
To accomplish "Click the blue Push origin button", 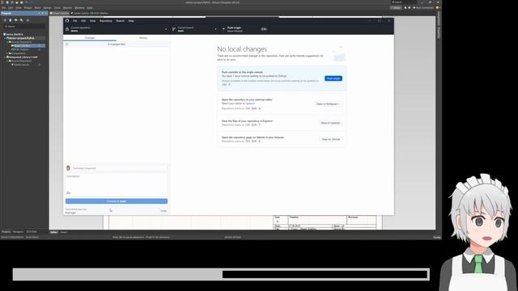I will pyautogui.click(x=333, y=78).
